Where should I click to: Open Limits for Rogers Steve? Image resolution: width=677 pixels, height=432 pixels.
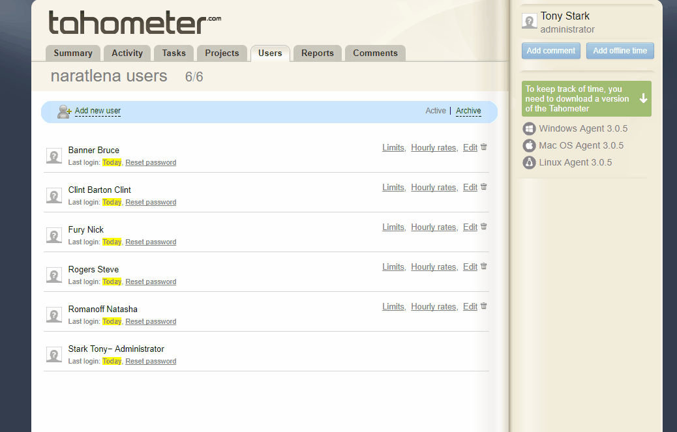393,266
